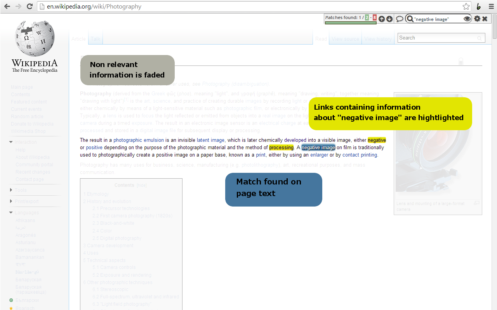Open find bar settings gear

(477, 19)
